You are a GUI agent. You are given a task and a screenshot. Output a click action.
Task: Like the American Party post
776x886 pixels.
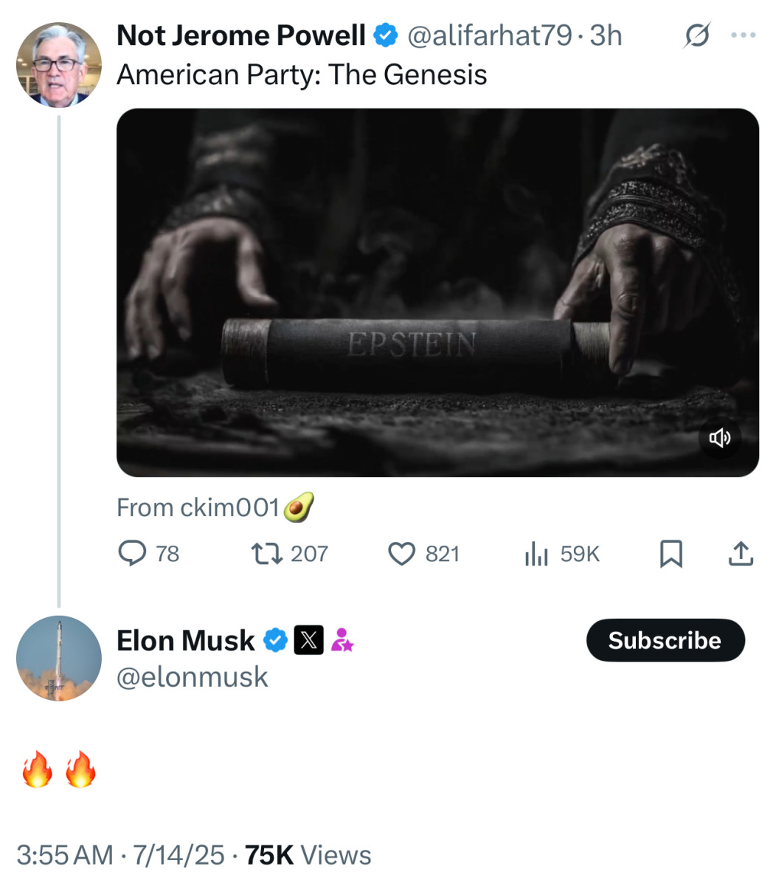tap(401, 553)
